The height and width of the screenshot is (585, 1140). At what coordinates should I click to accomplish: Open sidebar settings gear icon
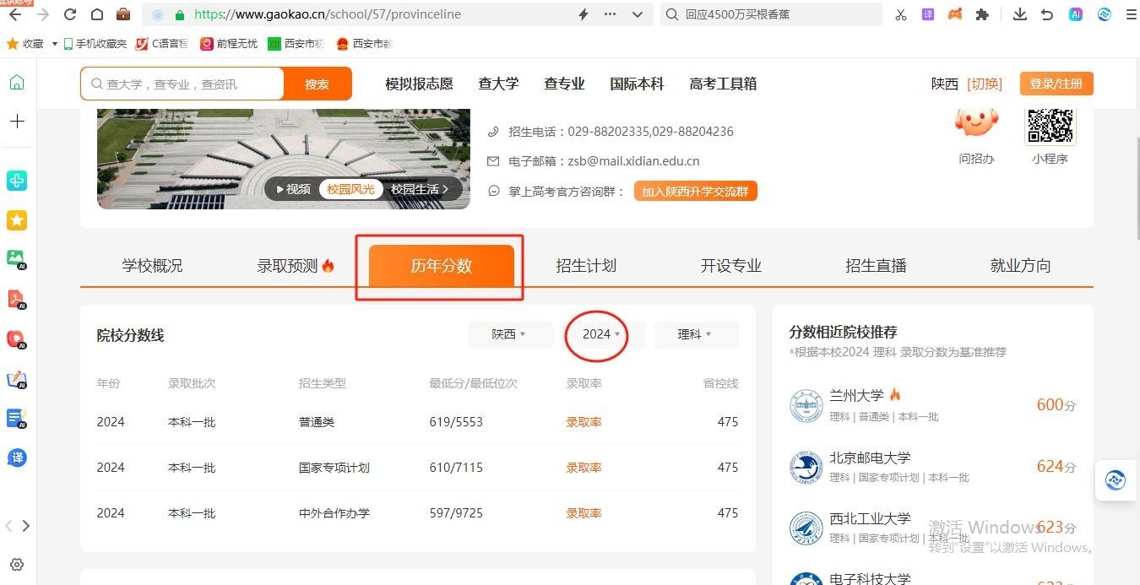(17, 565)
